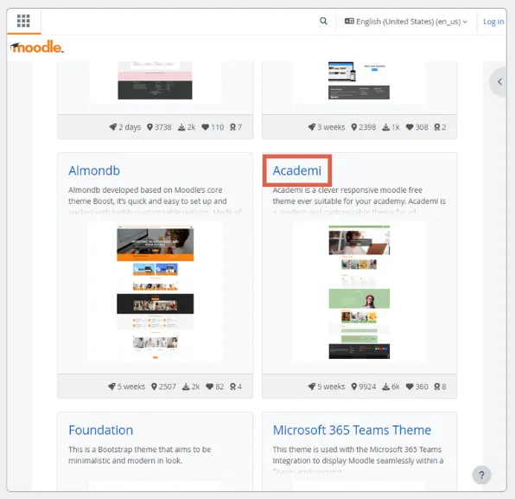This screenshot has height=499, width=515.
Task: Click the sites pin icon beside 9924
Action: [354, 387]
